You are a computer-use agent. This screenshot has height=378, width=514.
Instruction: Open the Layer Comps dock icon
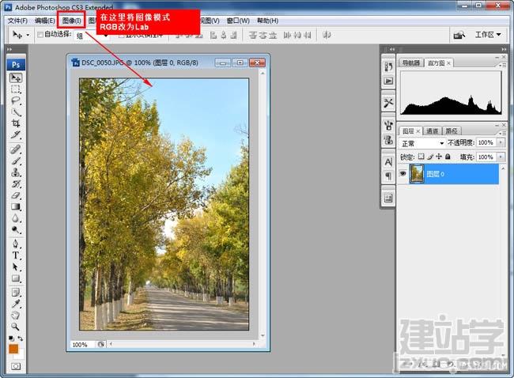click(388, 198)
